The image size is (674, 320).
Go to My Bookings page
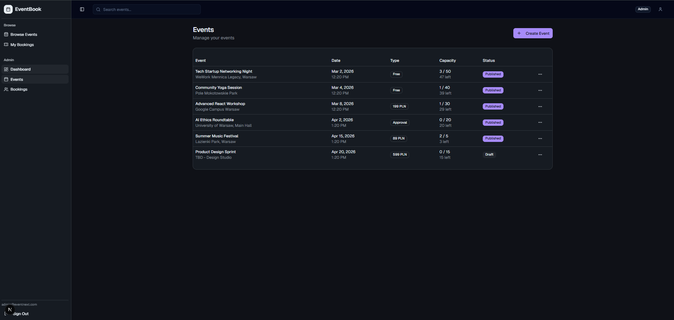coord(22,45)
